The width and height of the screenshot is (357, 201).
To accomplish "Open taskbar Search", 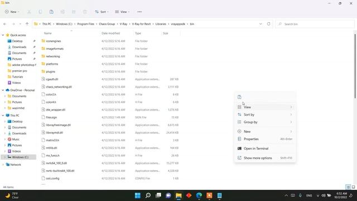I will coord(148,195).
